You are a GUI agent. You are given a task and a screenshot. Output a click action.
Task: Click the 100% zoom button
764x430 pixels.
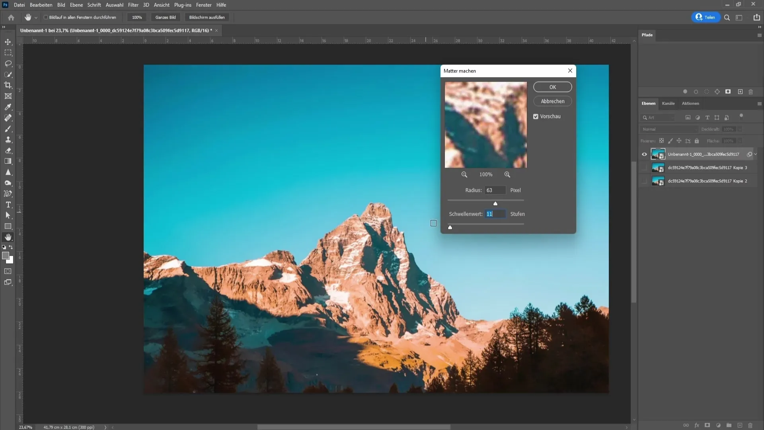(137, 18)
